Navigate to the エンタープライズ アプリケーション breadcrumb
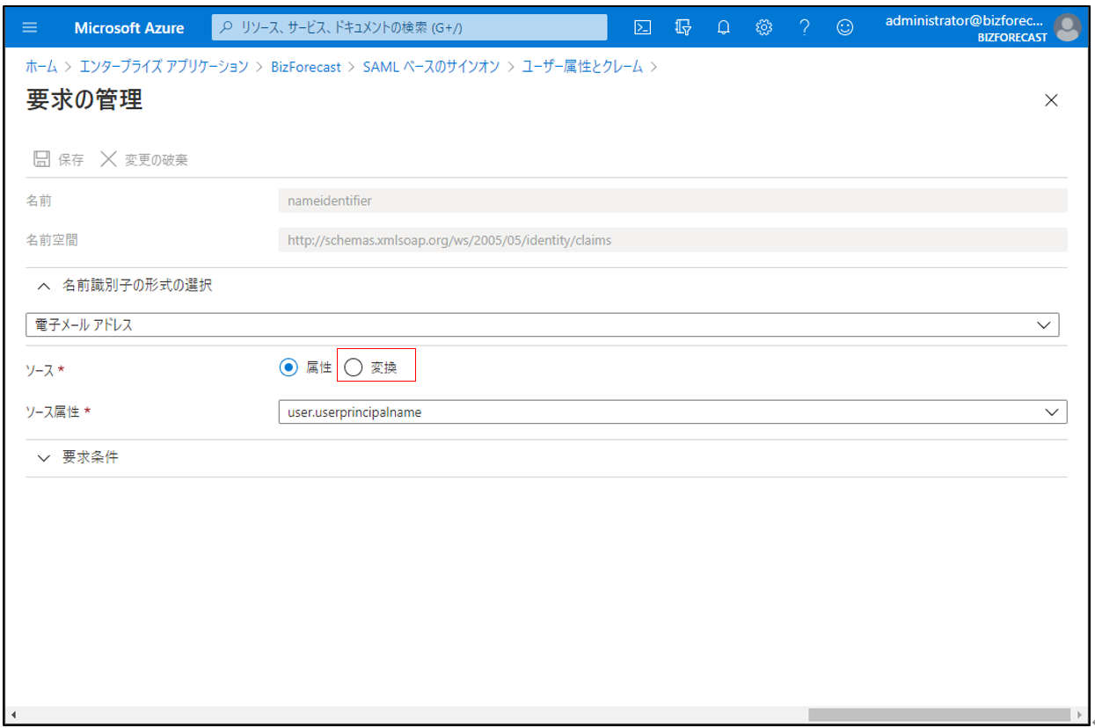 pyautogui.click(x=164, y=67)
